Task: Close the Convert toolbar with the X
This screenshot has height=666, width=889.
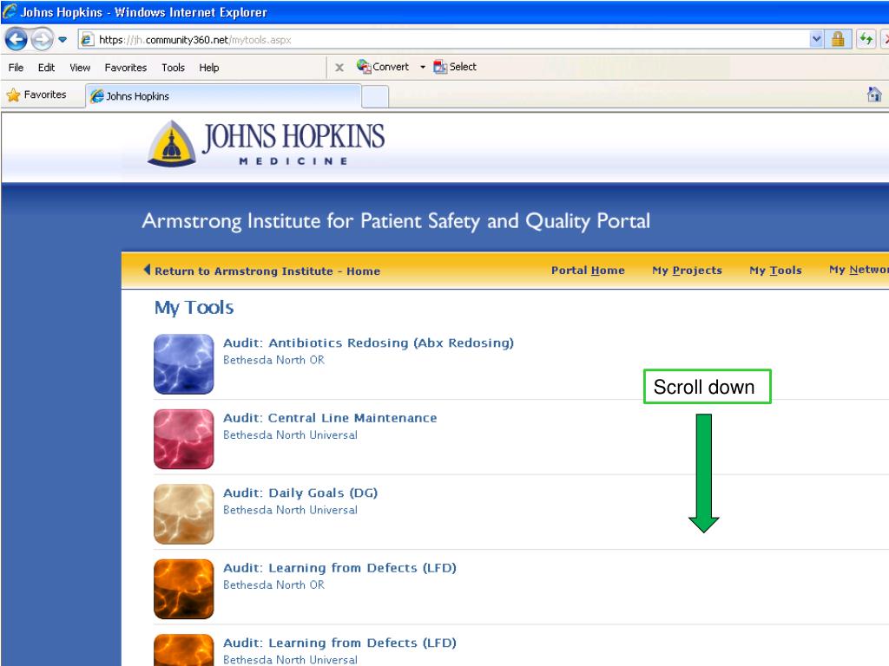Action: (339, 68)
